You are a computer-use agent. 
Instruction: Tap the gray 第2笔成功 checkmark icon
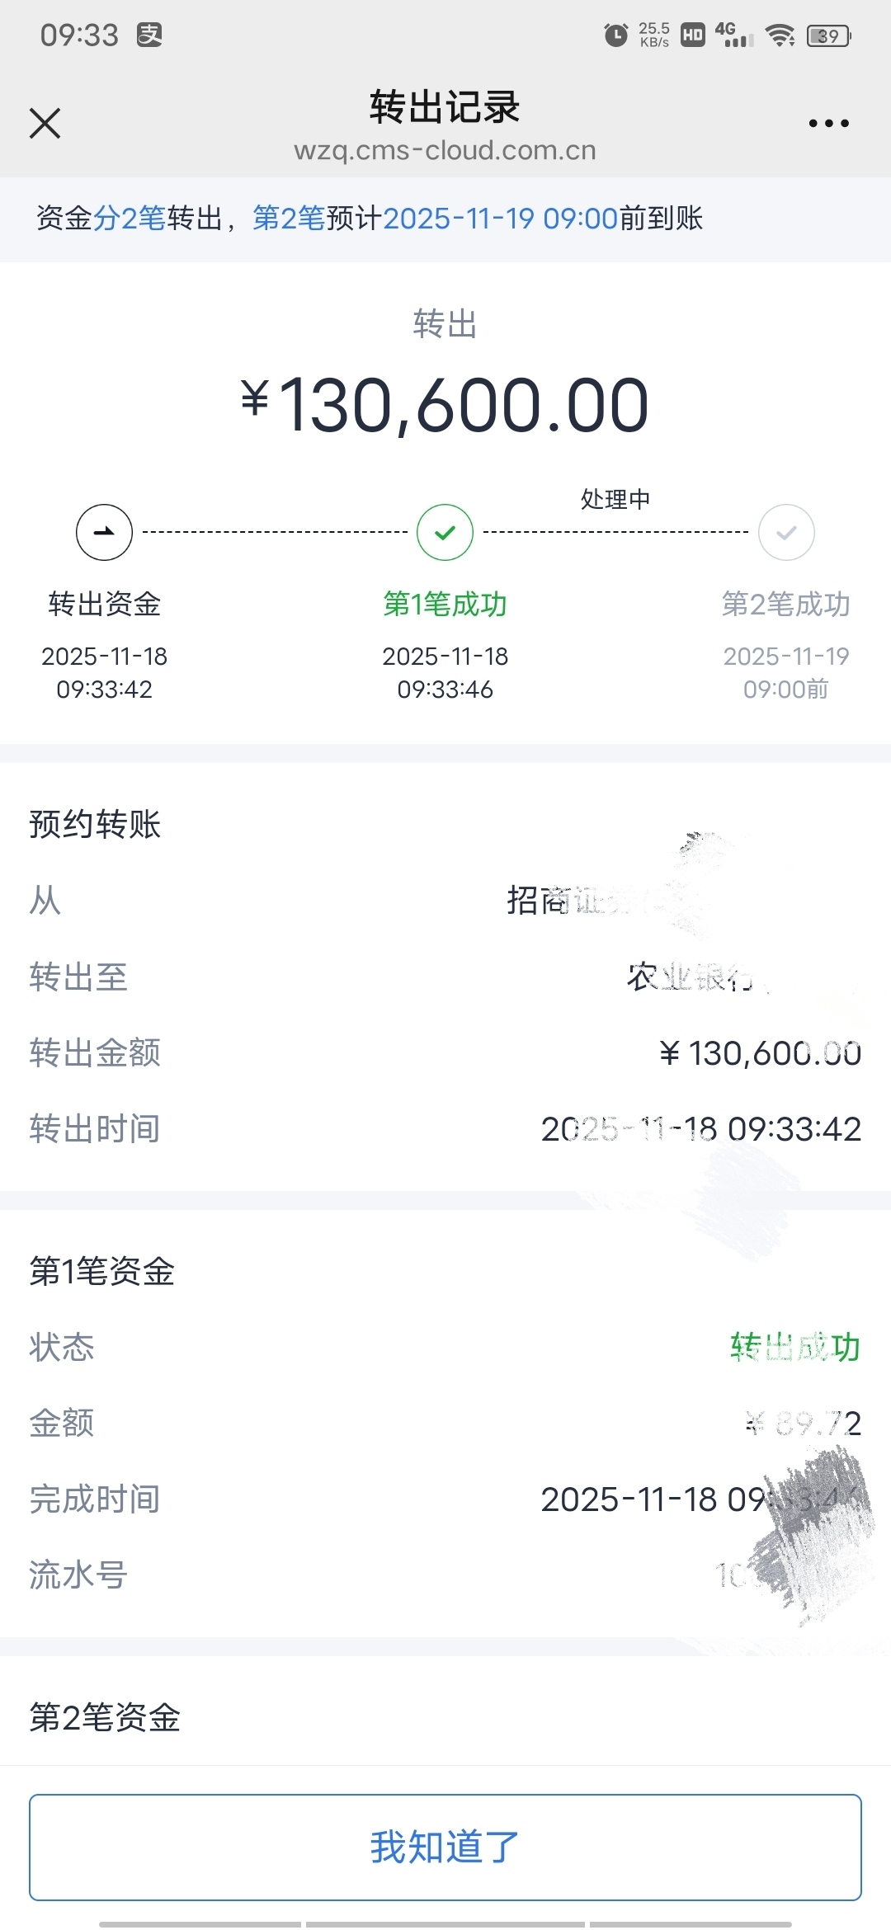pyautogui.click(x=786, y=532)
